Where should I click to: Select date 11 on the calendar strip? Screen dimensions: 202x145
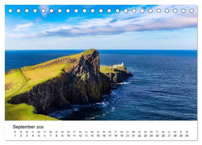(x=74, y=136)
